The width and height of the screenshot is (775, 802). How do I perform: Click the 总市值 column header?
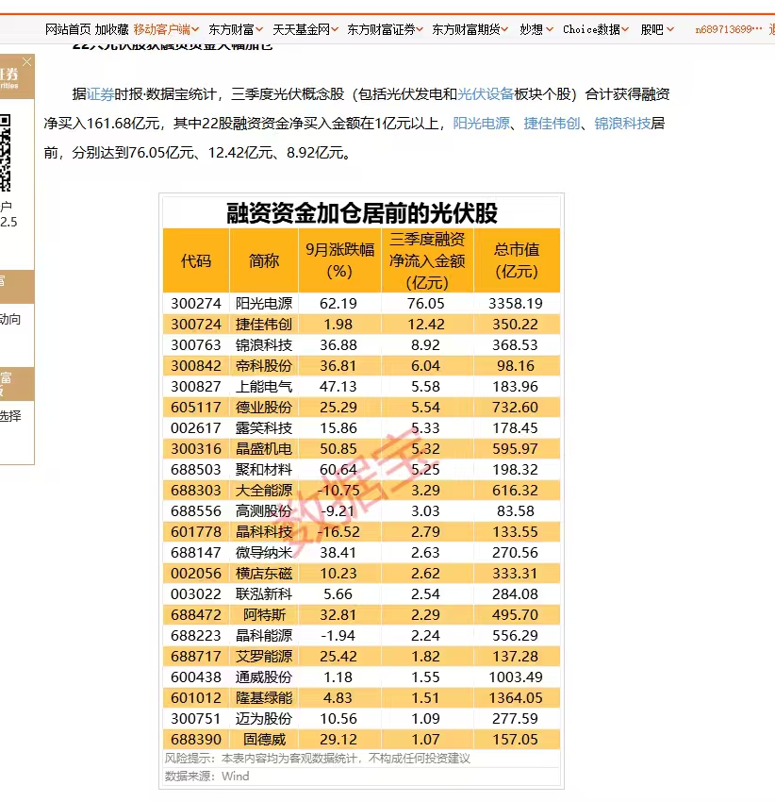pos(517,260)
